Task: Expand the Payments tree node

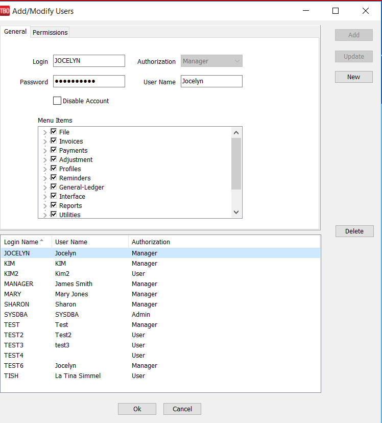Action: (45, 151)
